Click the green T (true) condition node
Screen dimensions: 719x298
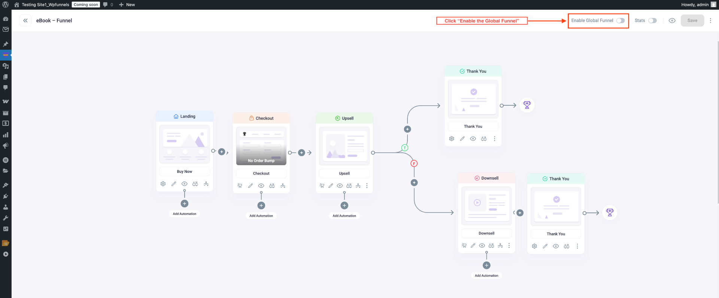point(405,148)
